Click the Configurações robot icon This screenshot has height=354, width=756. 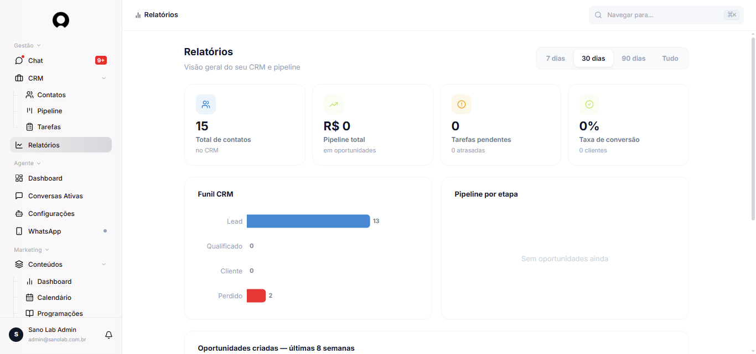19,213
